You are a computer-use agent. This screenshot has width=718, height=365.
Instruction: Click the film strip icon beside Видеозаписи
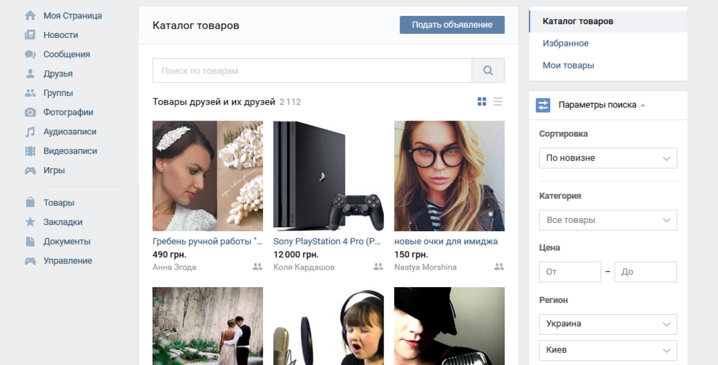[x=30, y=151]
